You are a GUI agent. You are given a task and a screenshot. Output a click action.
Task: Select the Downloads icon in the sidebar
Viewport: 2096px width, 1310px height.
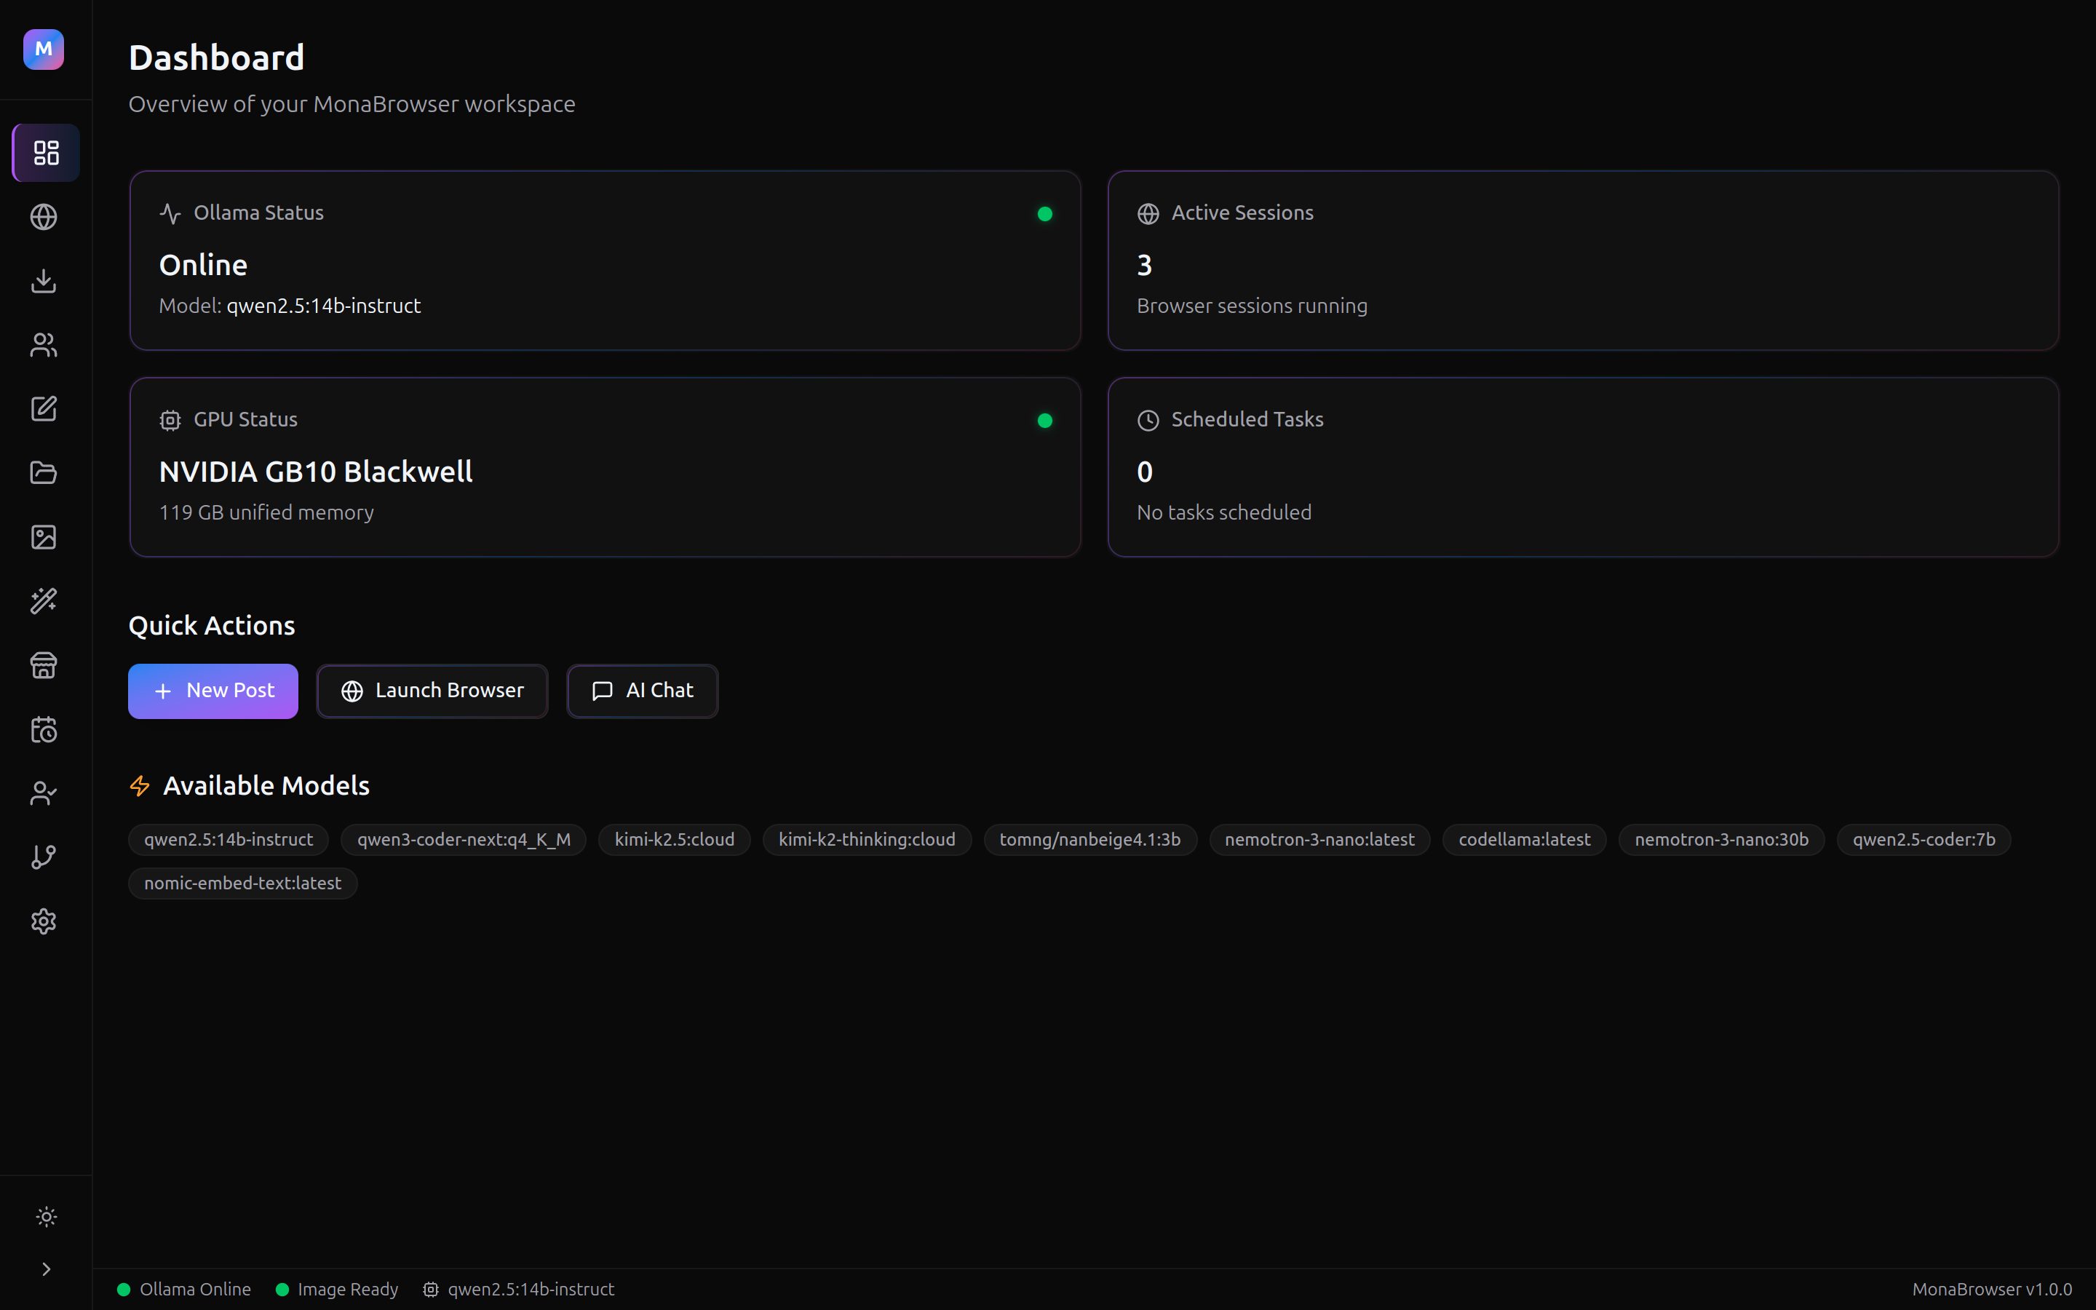(44, 281)
